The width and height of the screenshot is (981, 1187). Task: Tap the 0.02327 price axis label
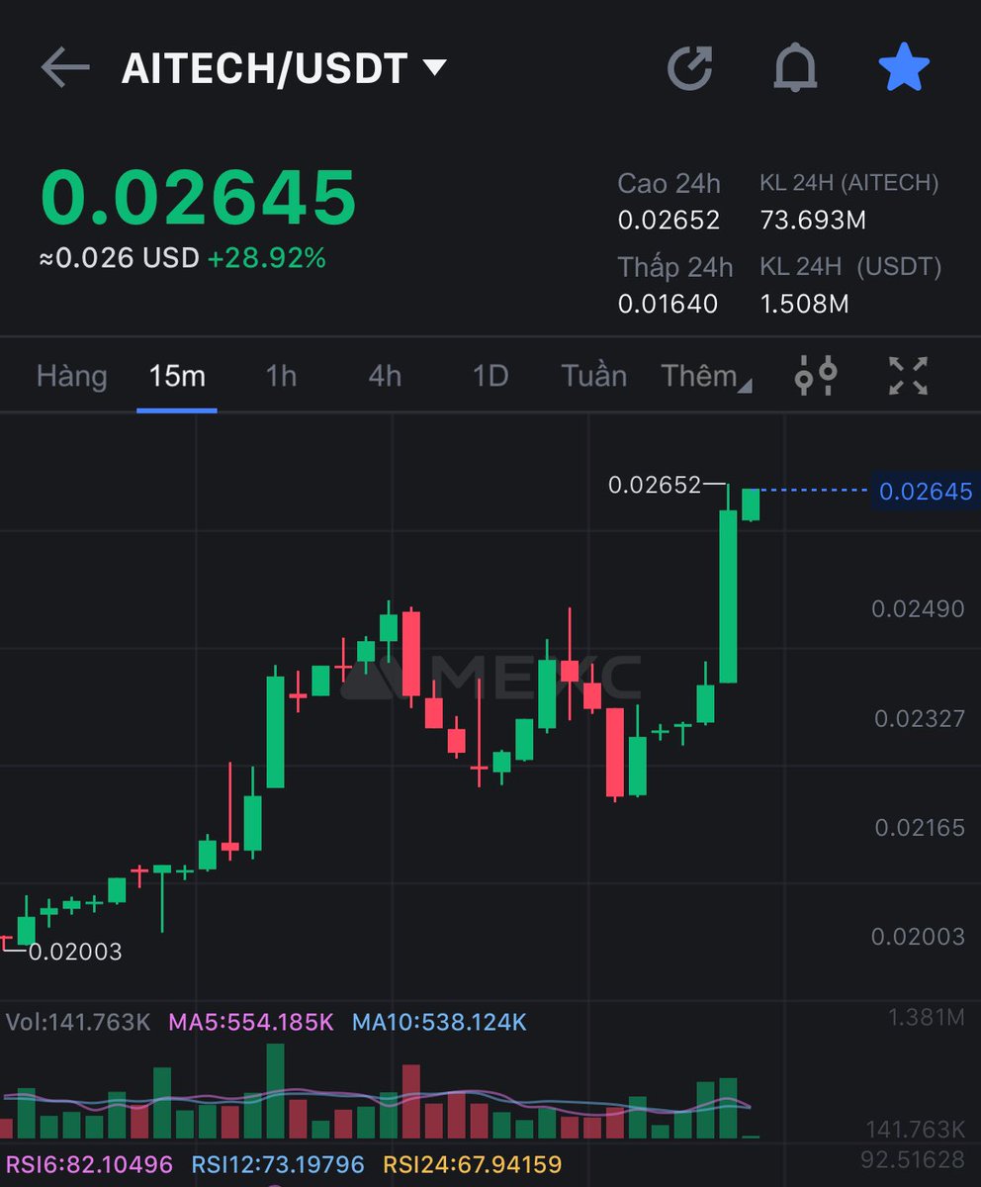pyautogui.click(x=919, y=718)
